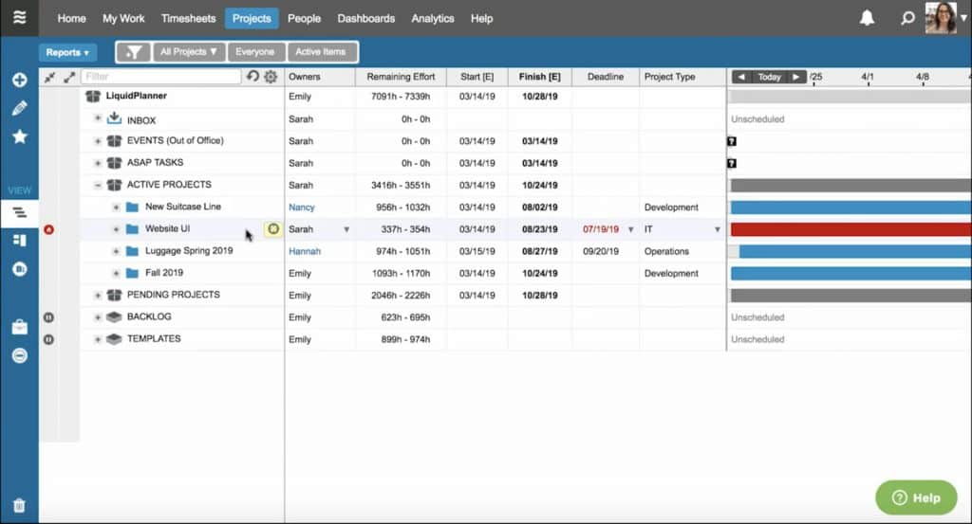Open project type dropdown arrow for IT

[718, 229]
